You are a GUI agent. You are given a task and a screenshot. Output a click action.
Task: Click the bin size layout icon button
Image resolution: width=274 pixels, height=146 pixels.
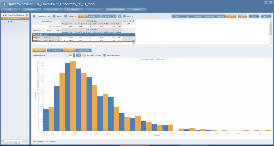[x=78, y=55]
